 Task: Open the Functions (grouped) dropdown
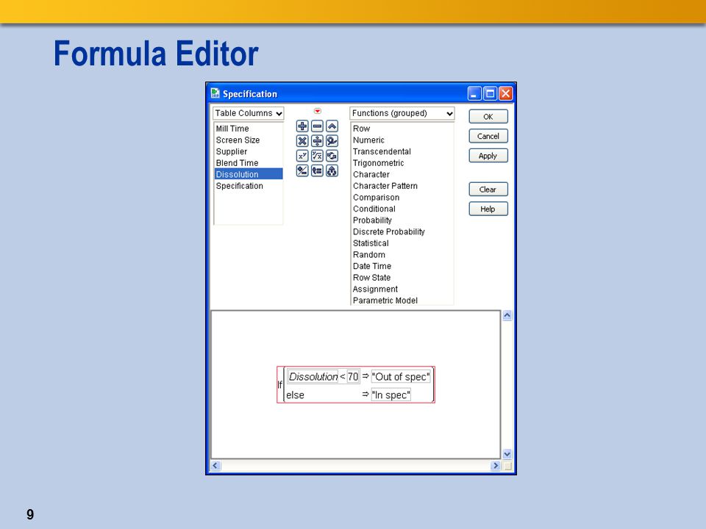click(x=402, y=113)
